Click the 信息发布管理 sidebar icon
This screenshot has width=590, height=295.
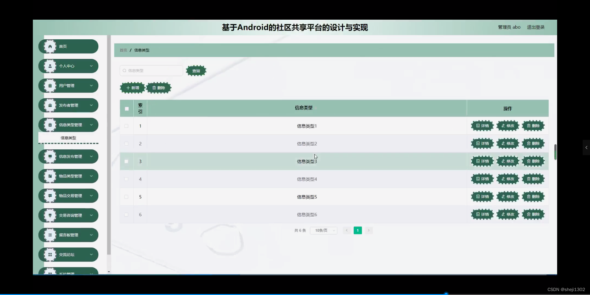coord(50,156)
